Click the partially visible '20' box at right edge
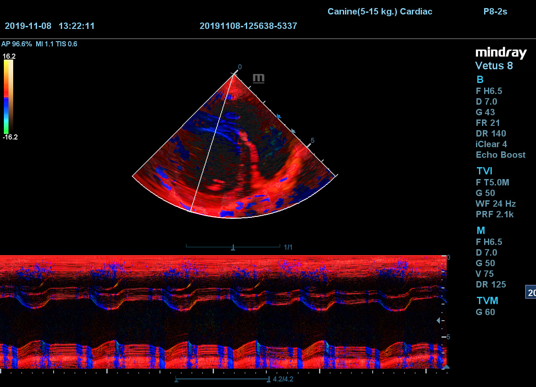536x387 pixels. pyautogui.click(x=531, y=293)
